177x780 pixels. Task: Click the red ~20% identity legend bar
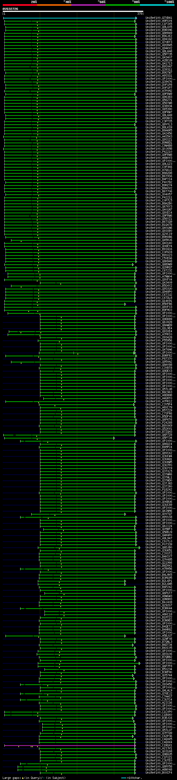pos(20,5)
